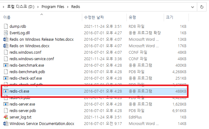This screenshot has height=129, width=209.
Task: Click dump.rdb date 2021-11-24 오후 3:51
Action: [103, 27]
